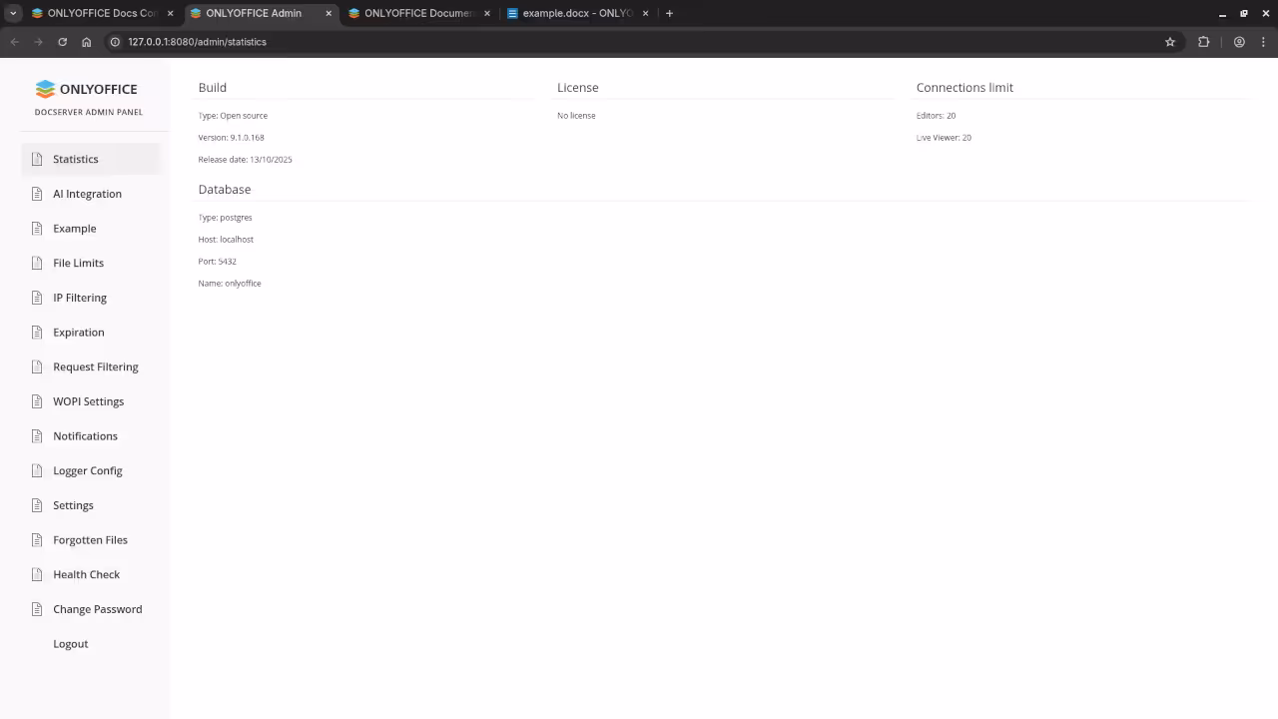Bookmark this page via the star icon
This screenshot has width=1278, height=719.
[1170, 42]
